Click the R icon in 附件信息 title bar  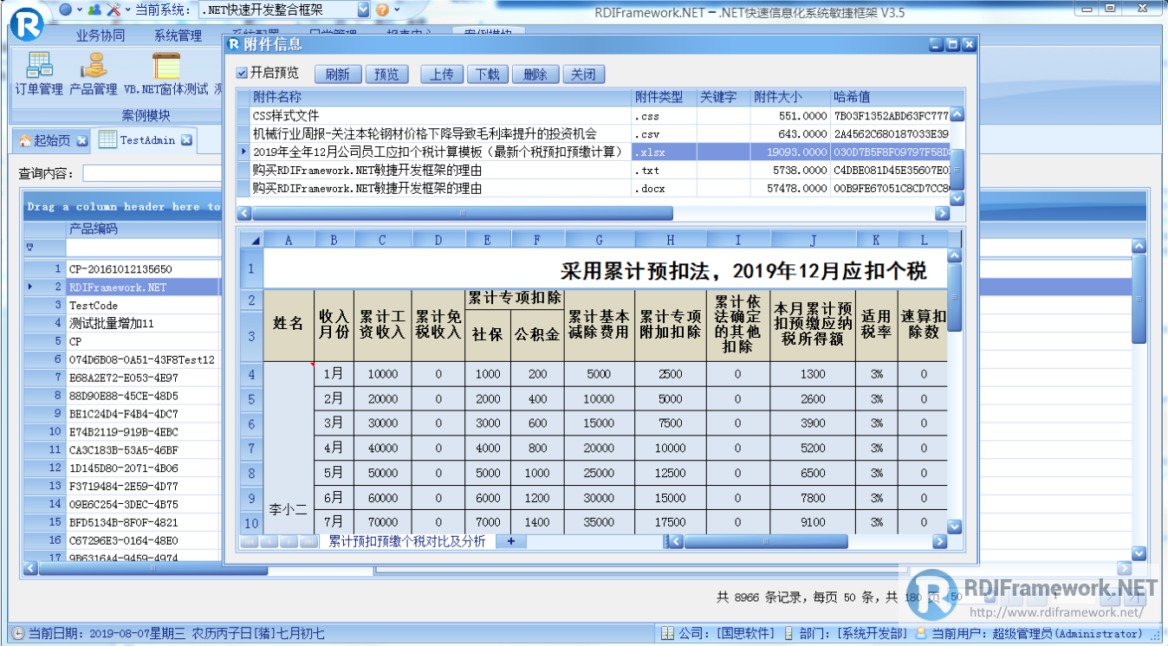coord(234,44)
